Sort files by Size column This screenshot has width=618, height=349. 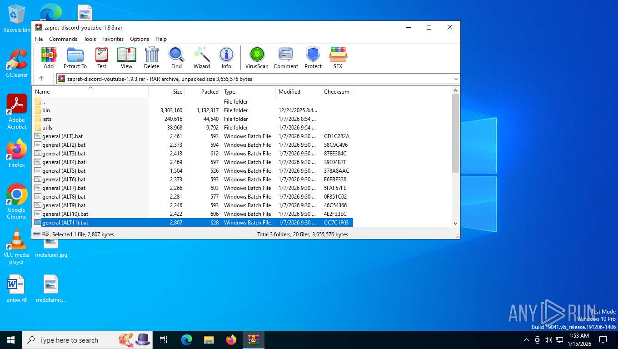[167, 91]
